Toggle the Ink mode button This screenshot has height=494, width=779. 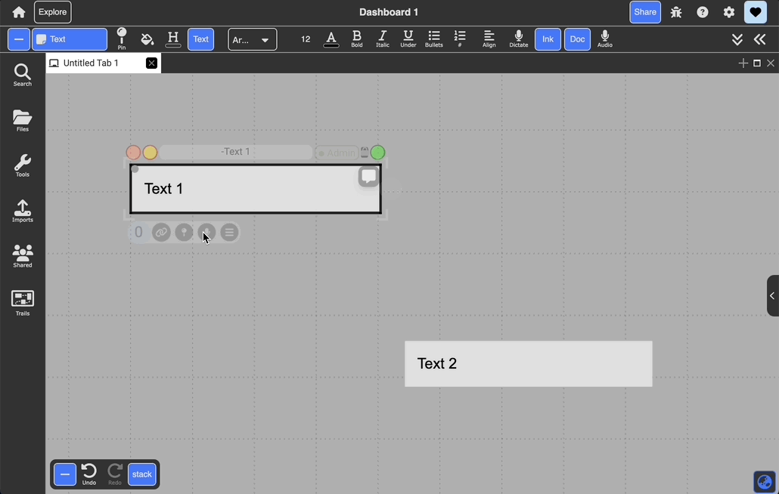[x=548, y=39]
